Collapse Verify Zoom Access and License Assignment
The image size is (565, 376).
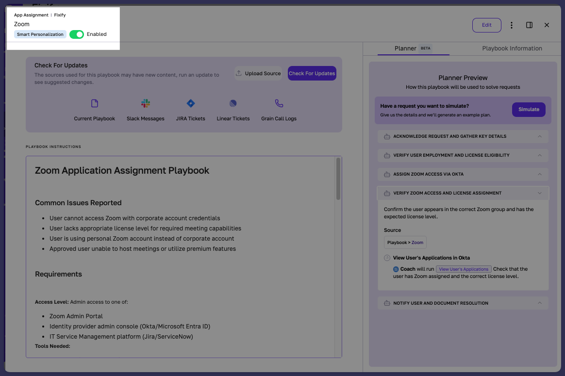[540, 193]
